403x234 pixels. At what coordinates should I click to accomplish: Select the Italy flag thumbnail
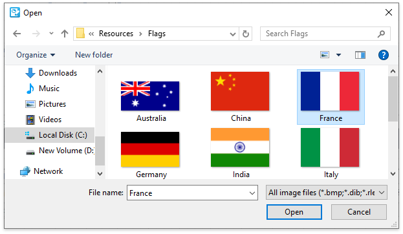tap(330, 147)
